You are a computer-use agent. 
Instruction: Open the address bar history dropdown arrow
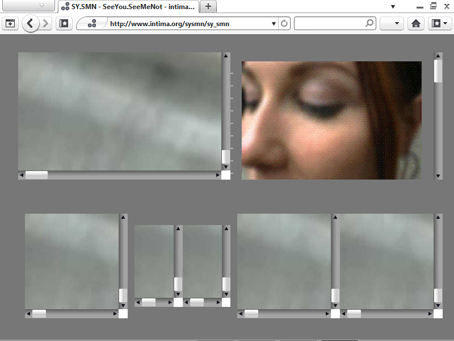(x=274, y=24)
